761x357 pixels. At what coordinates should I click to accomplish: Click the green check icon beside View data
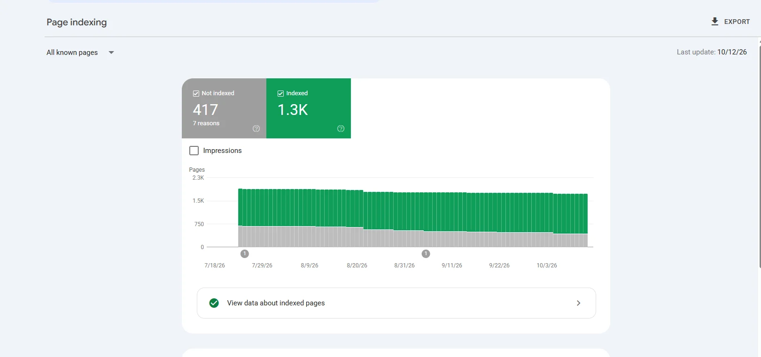point(214,303)
